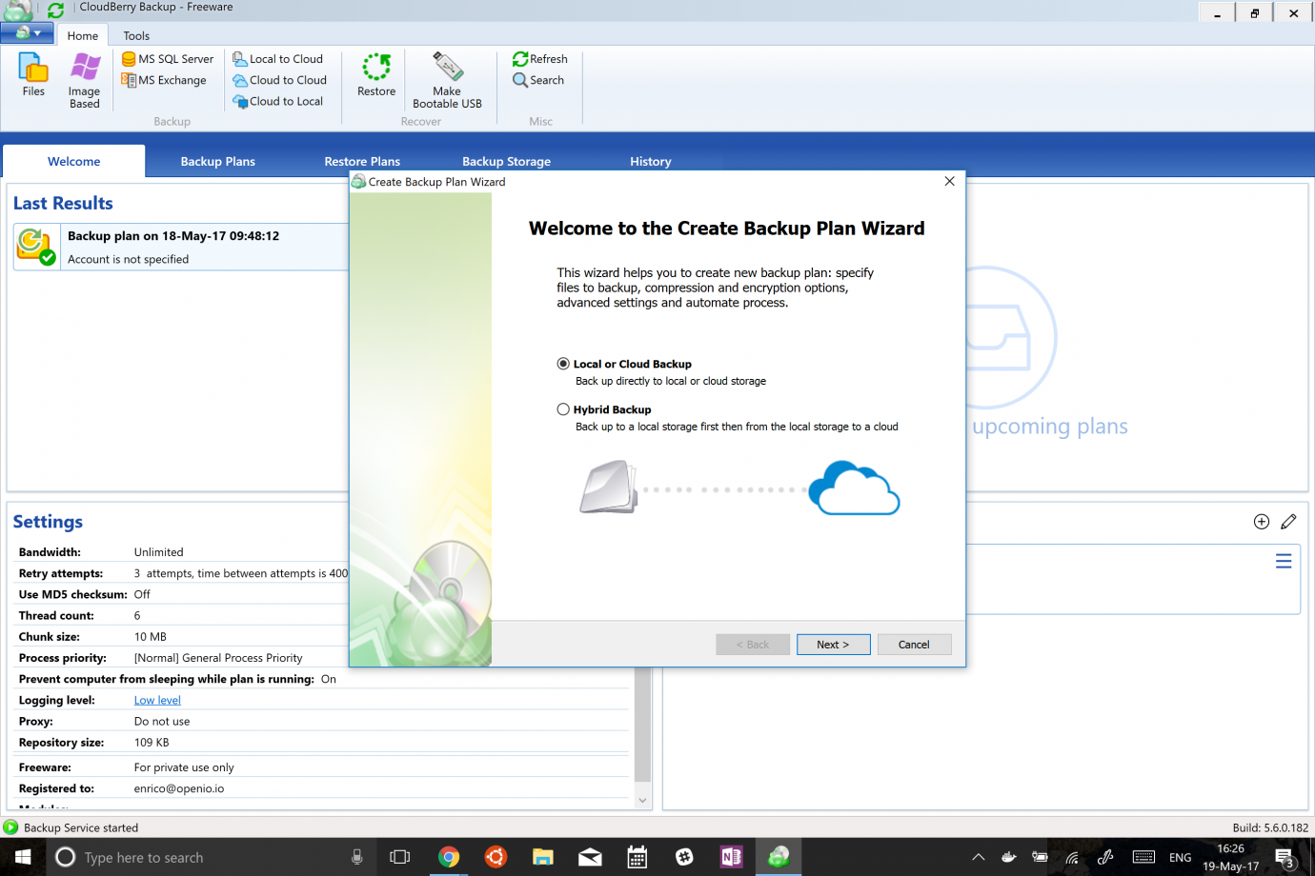This screenshot has width=1315, height=876.
Task: Select Hybrid Backup option
Action: click(x=605, y=409)
